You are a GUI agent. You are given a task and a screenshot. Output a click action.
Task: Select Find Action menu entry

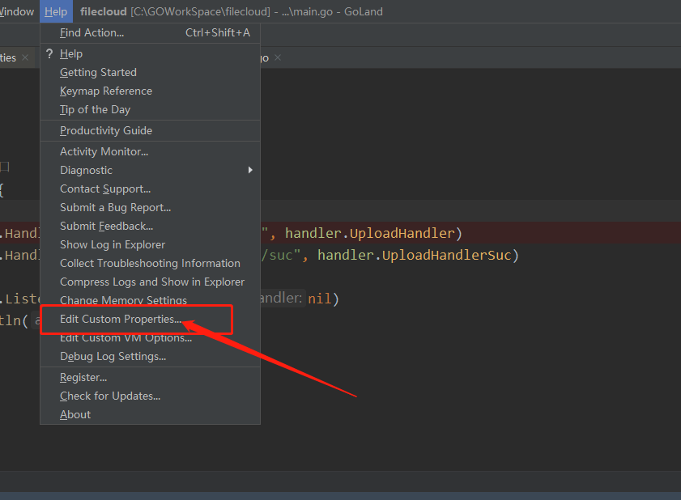(151, 32)
